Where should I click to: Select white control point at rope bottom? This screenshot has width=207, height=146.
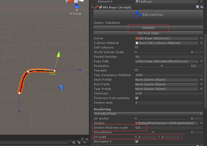19,93
